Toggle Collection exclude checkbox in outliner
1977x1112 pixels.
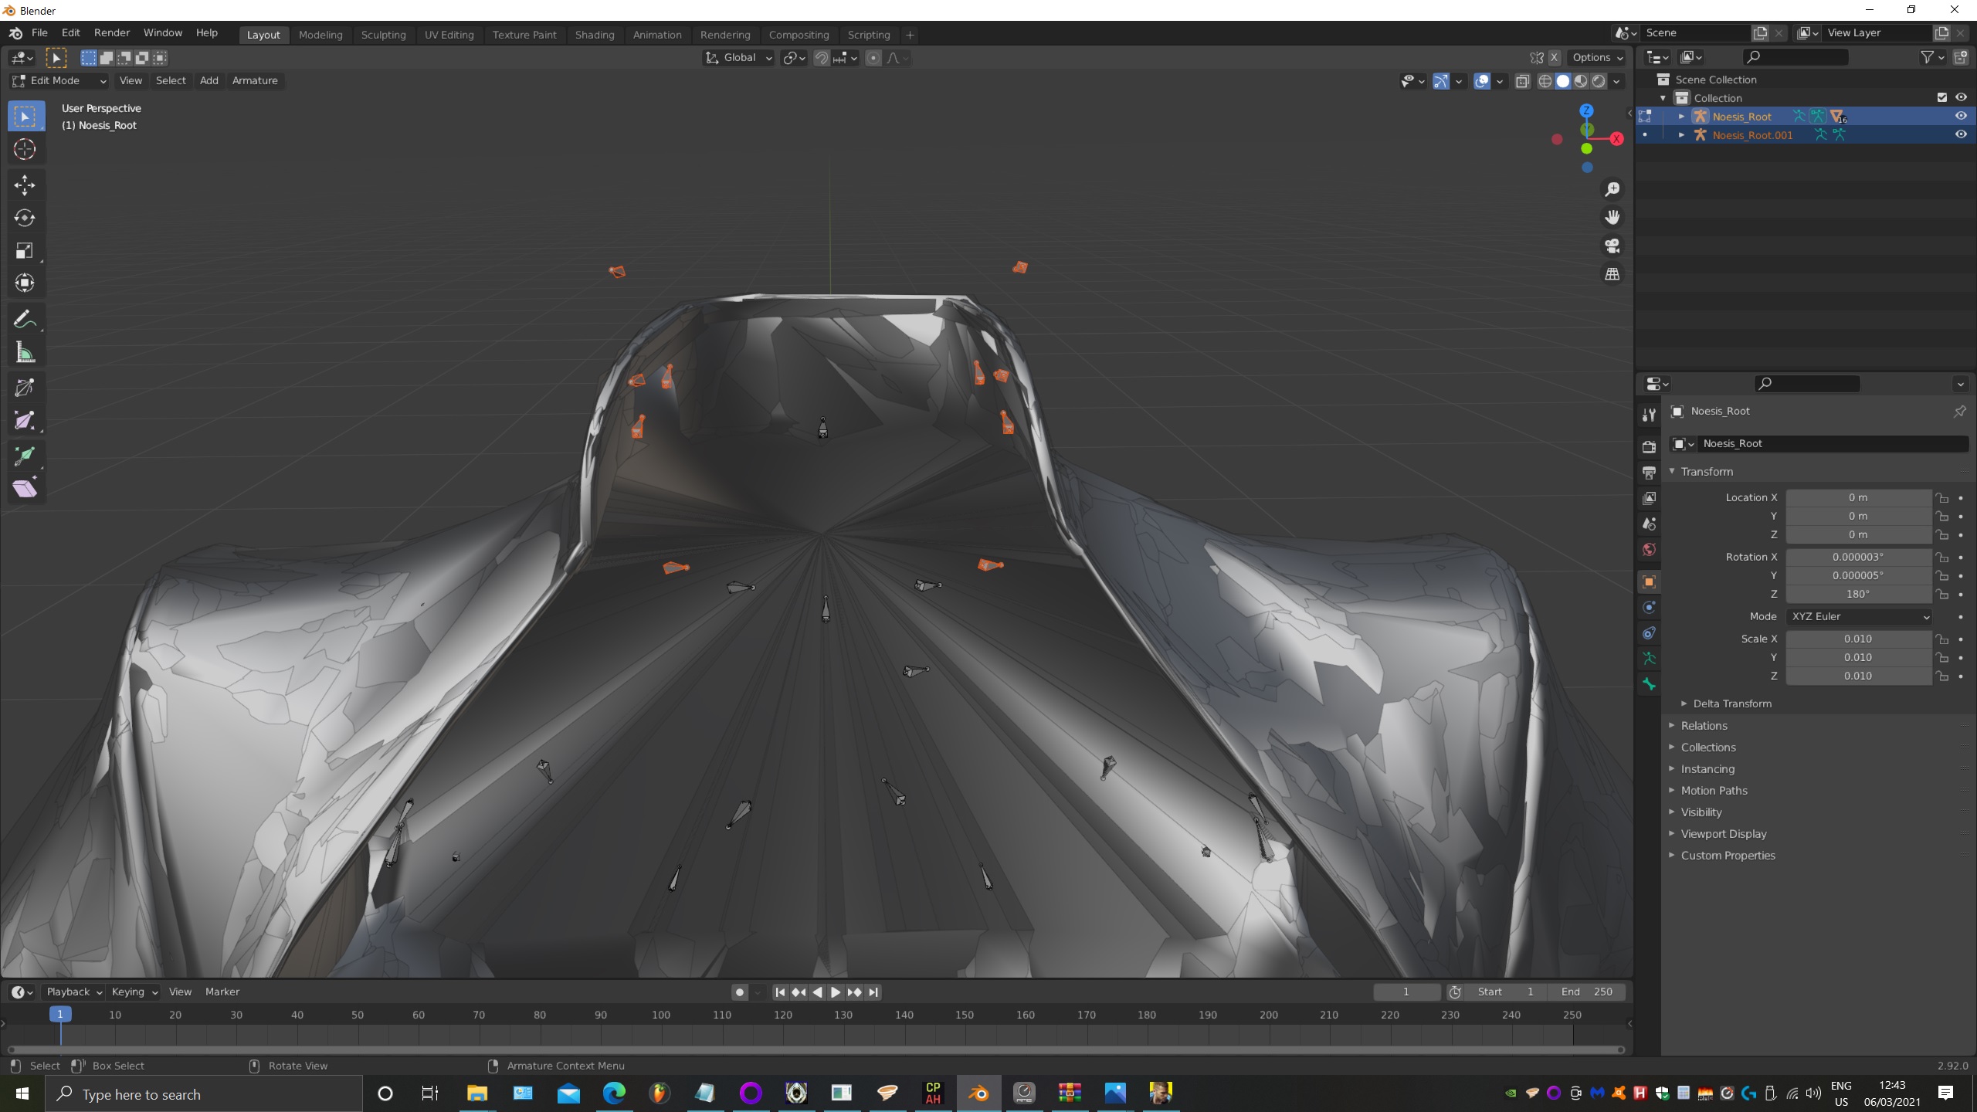[x=1941, y=97]
